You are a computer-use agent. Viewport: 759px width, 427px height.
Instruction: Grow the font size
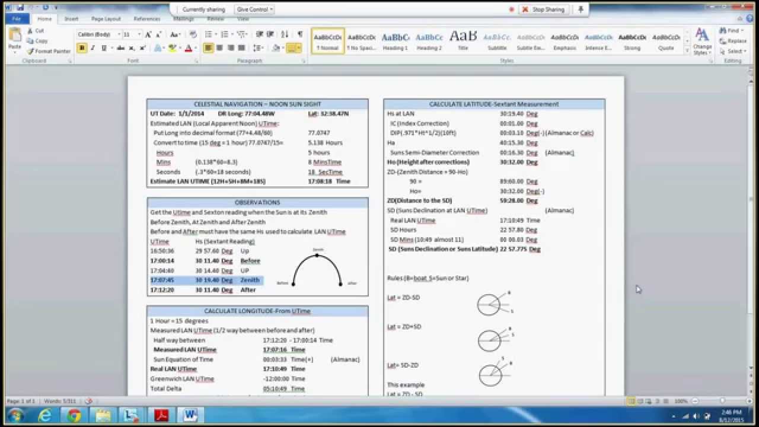coord(148,34)
